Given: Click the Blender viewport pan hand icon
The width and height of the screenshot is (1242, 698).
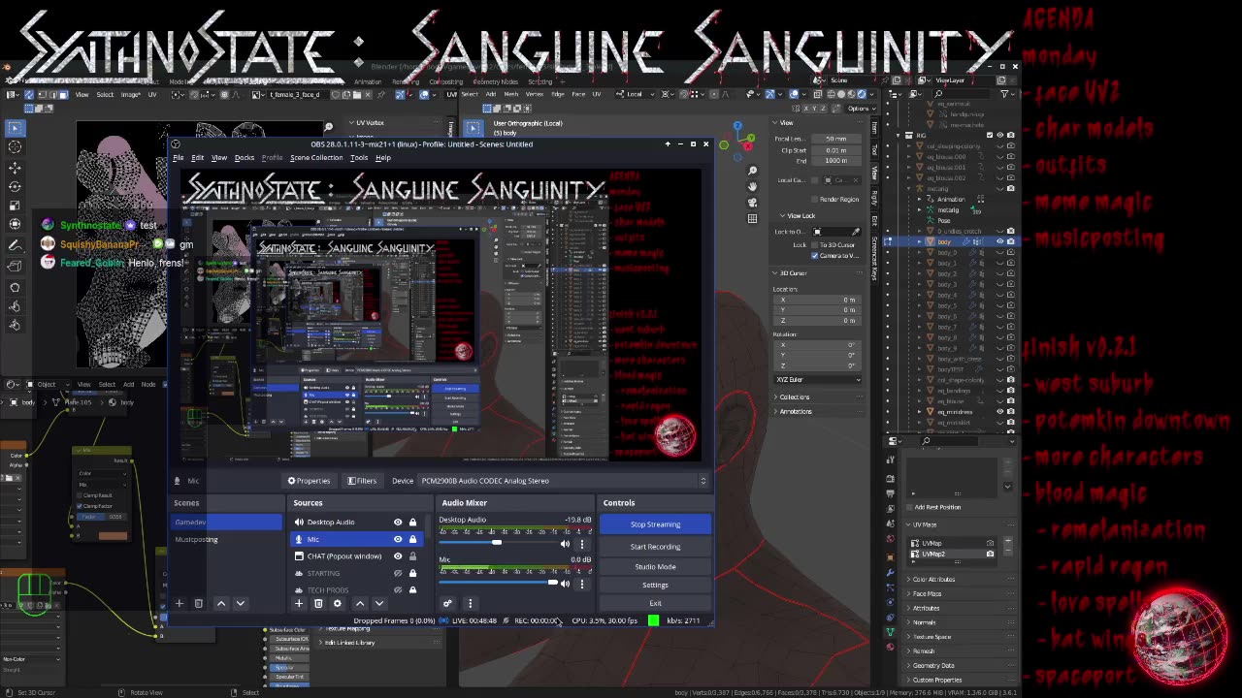Looking at the screenshot, I should click(752, 187).
